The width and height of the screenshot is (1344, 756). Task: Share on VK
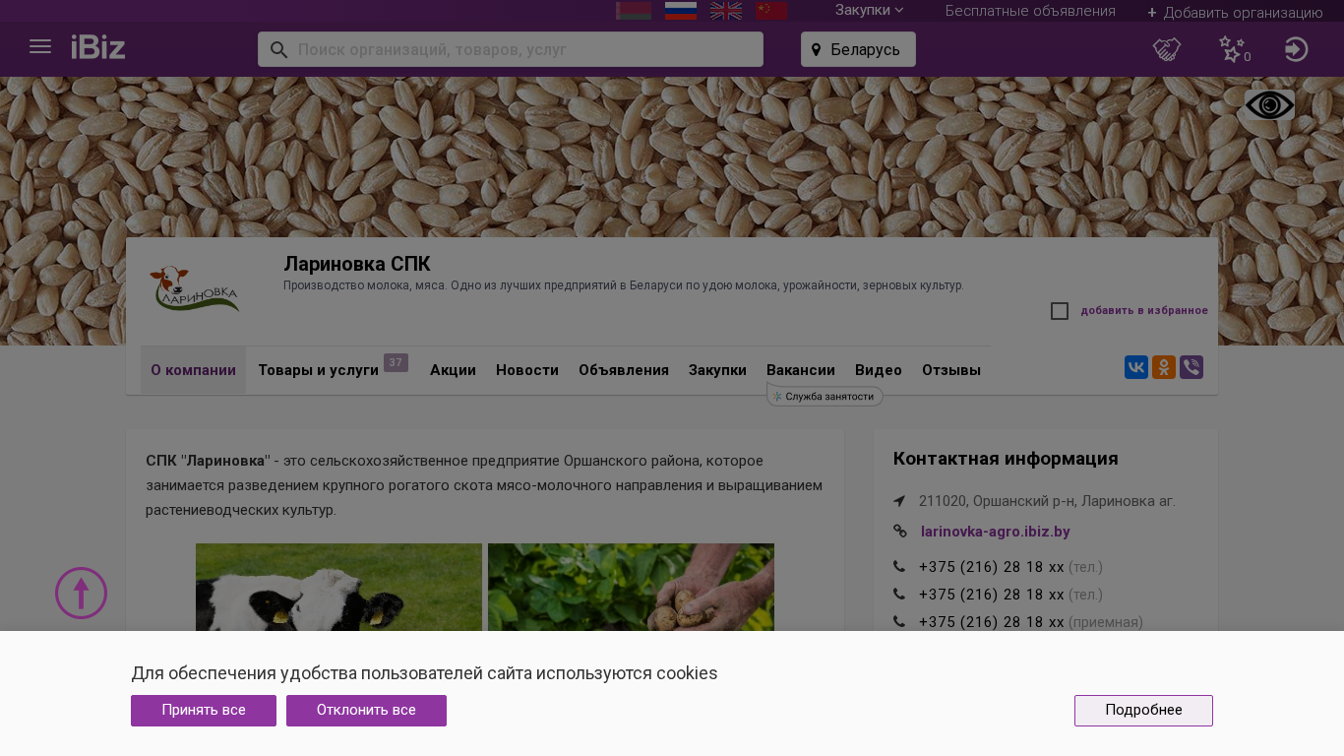coord(1136,367)
